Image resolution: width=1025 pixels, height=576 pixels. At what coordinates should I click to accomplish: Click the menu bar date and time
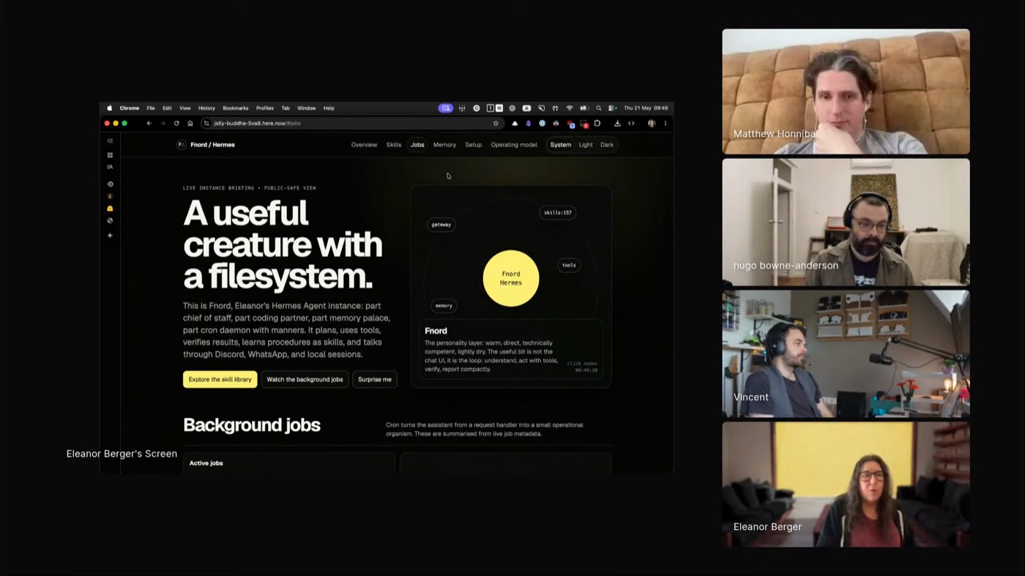point(646,108)
